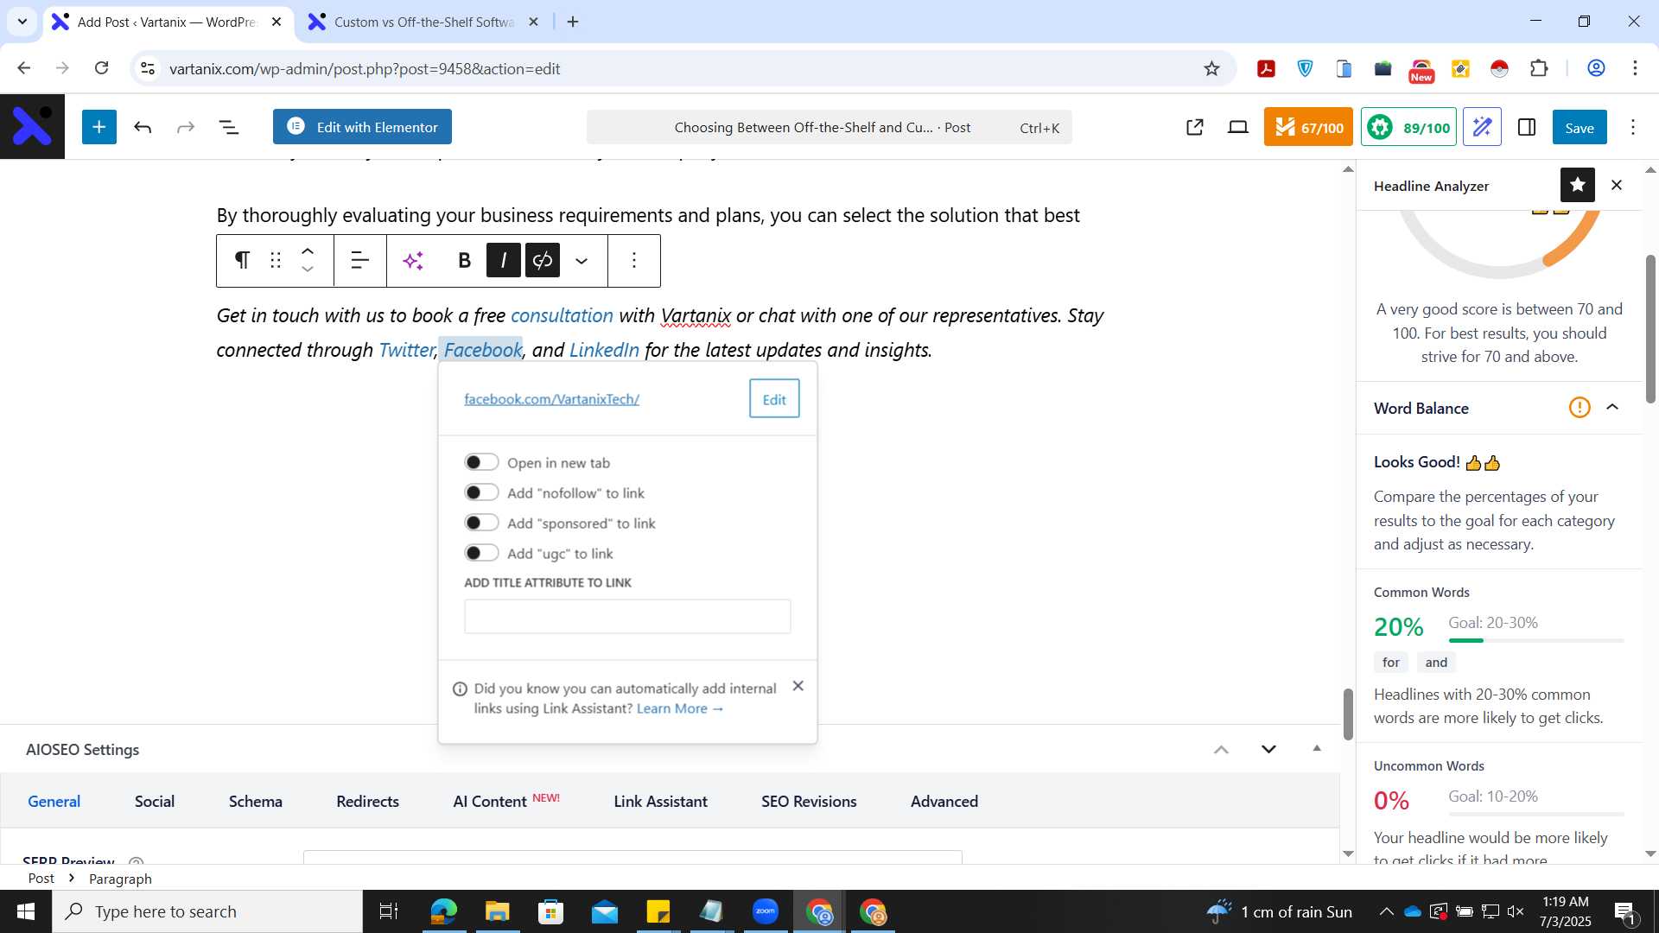The width and height of the screenshot is (1659, 933).
Task: Switch to AI Content tab
Action: (x=505, y=801)
